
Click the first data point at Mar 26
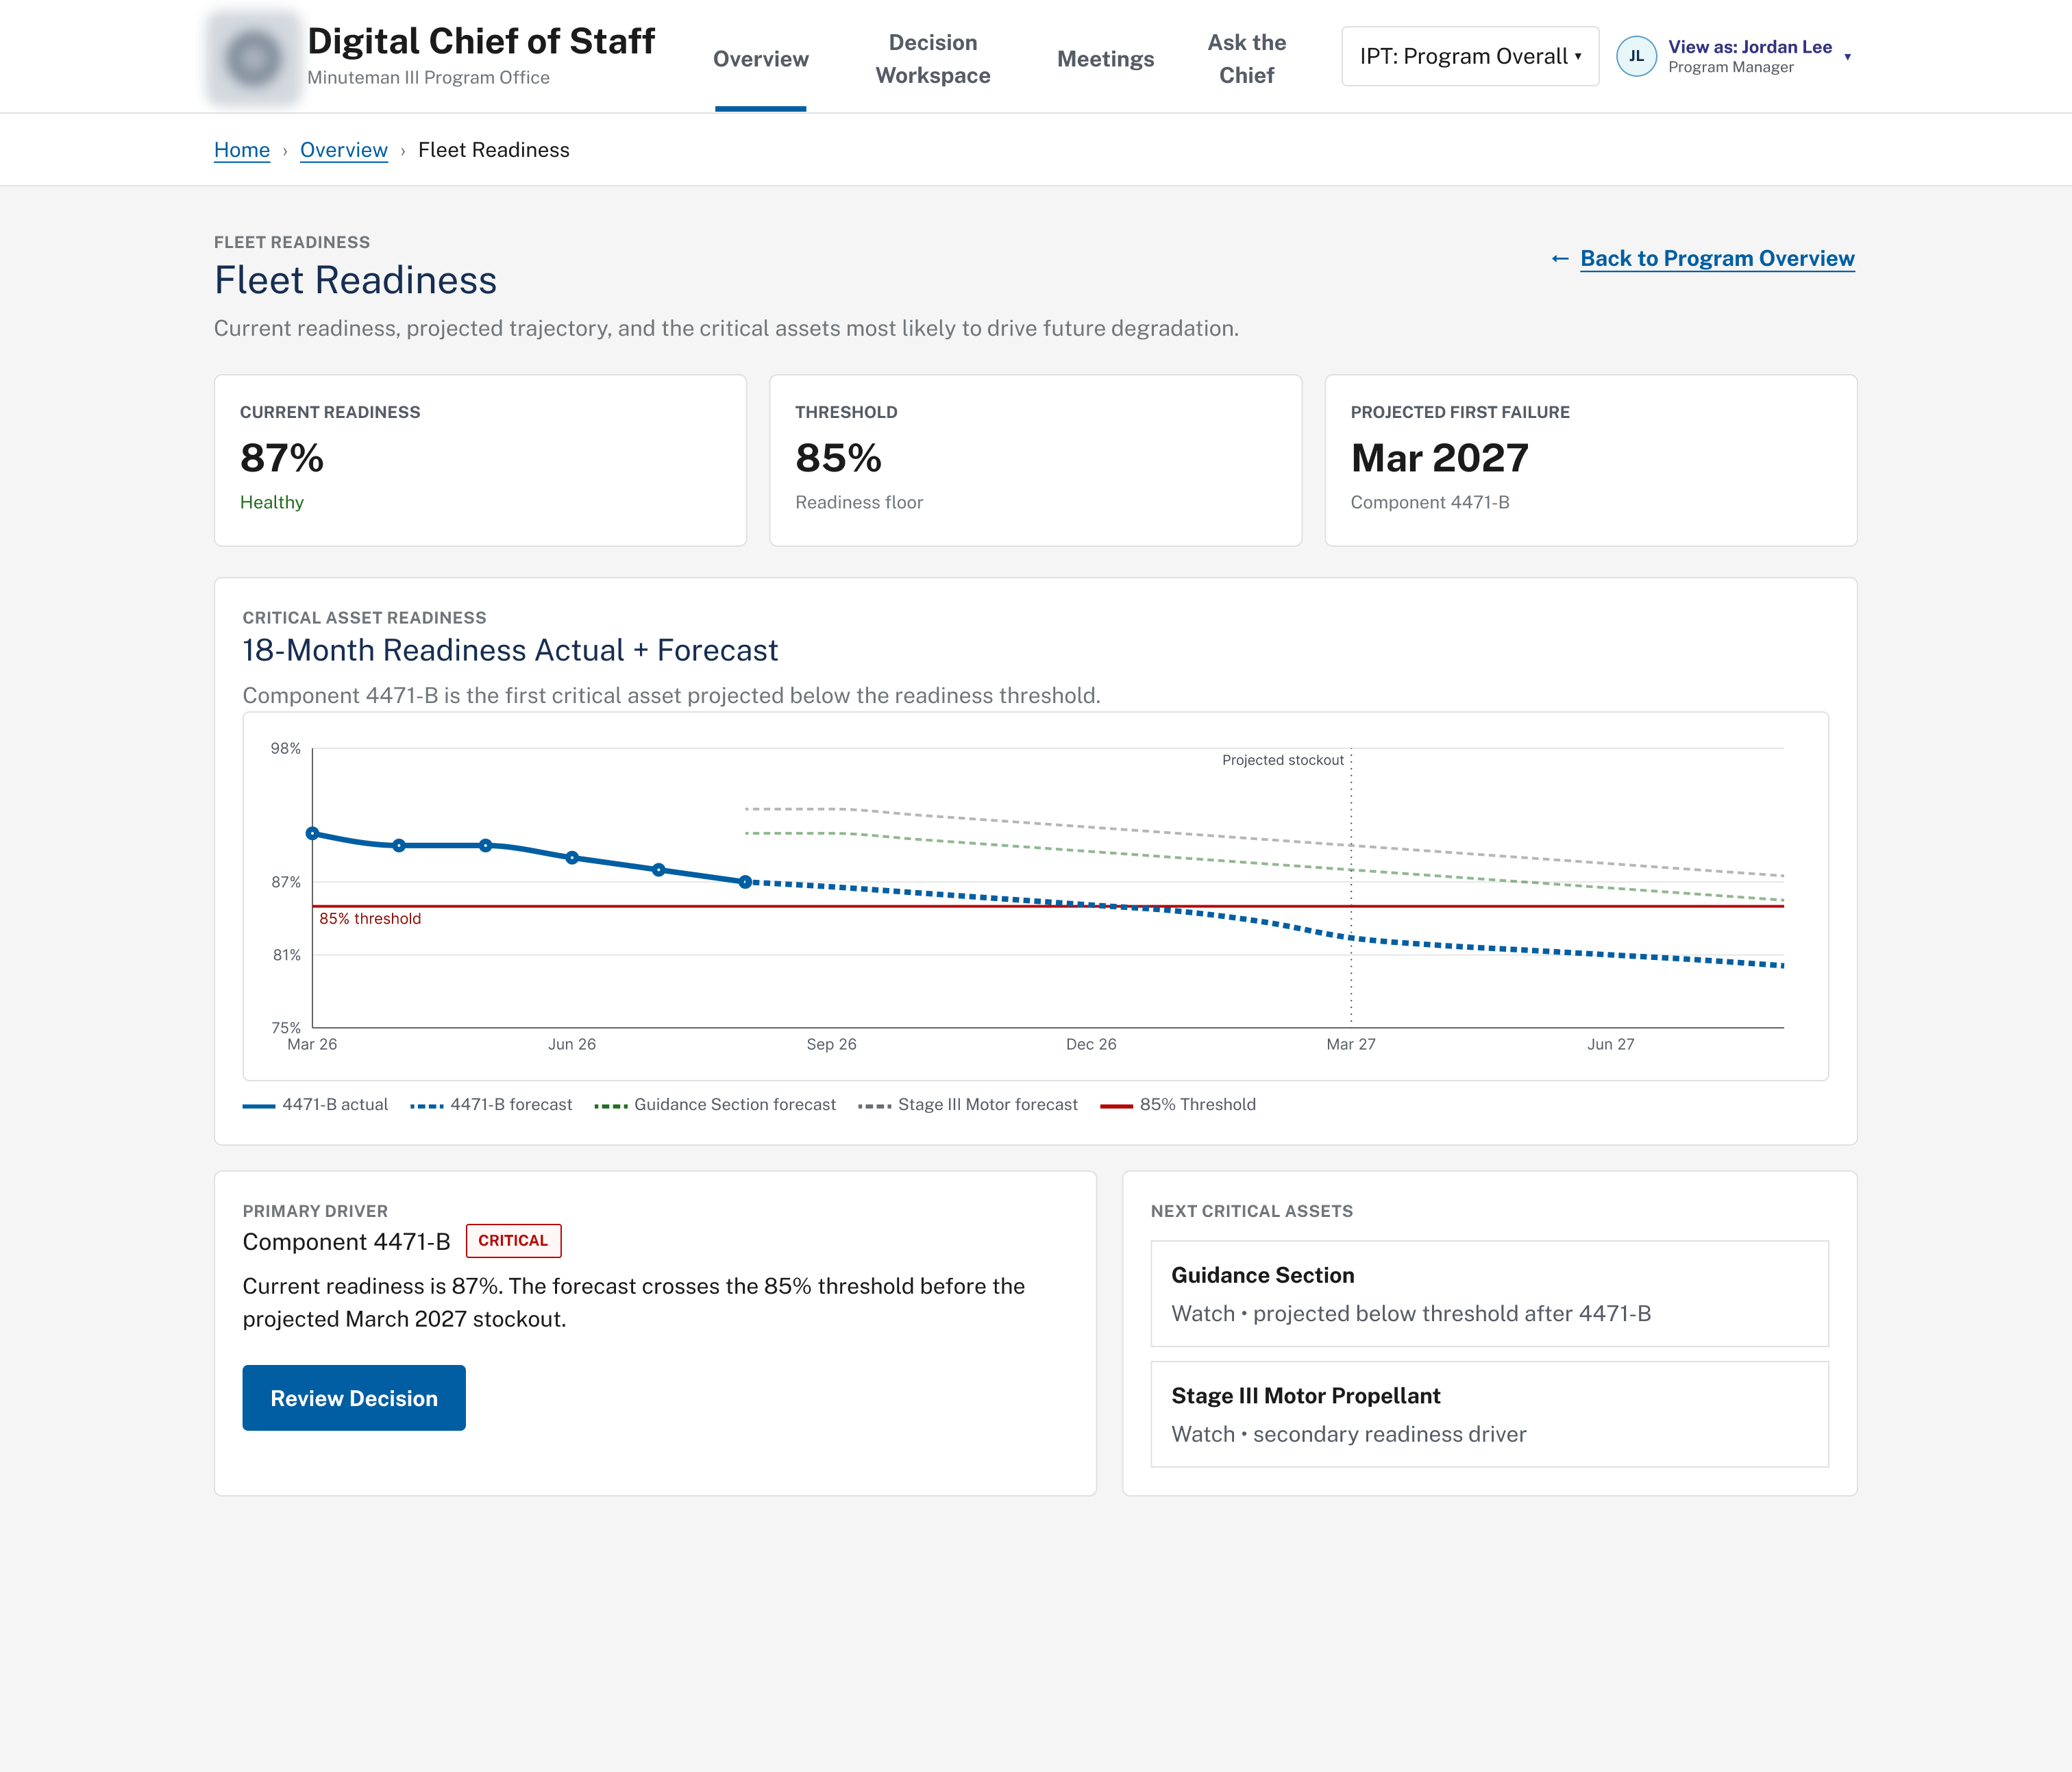(x=312, y=833)
